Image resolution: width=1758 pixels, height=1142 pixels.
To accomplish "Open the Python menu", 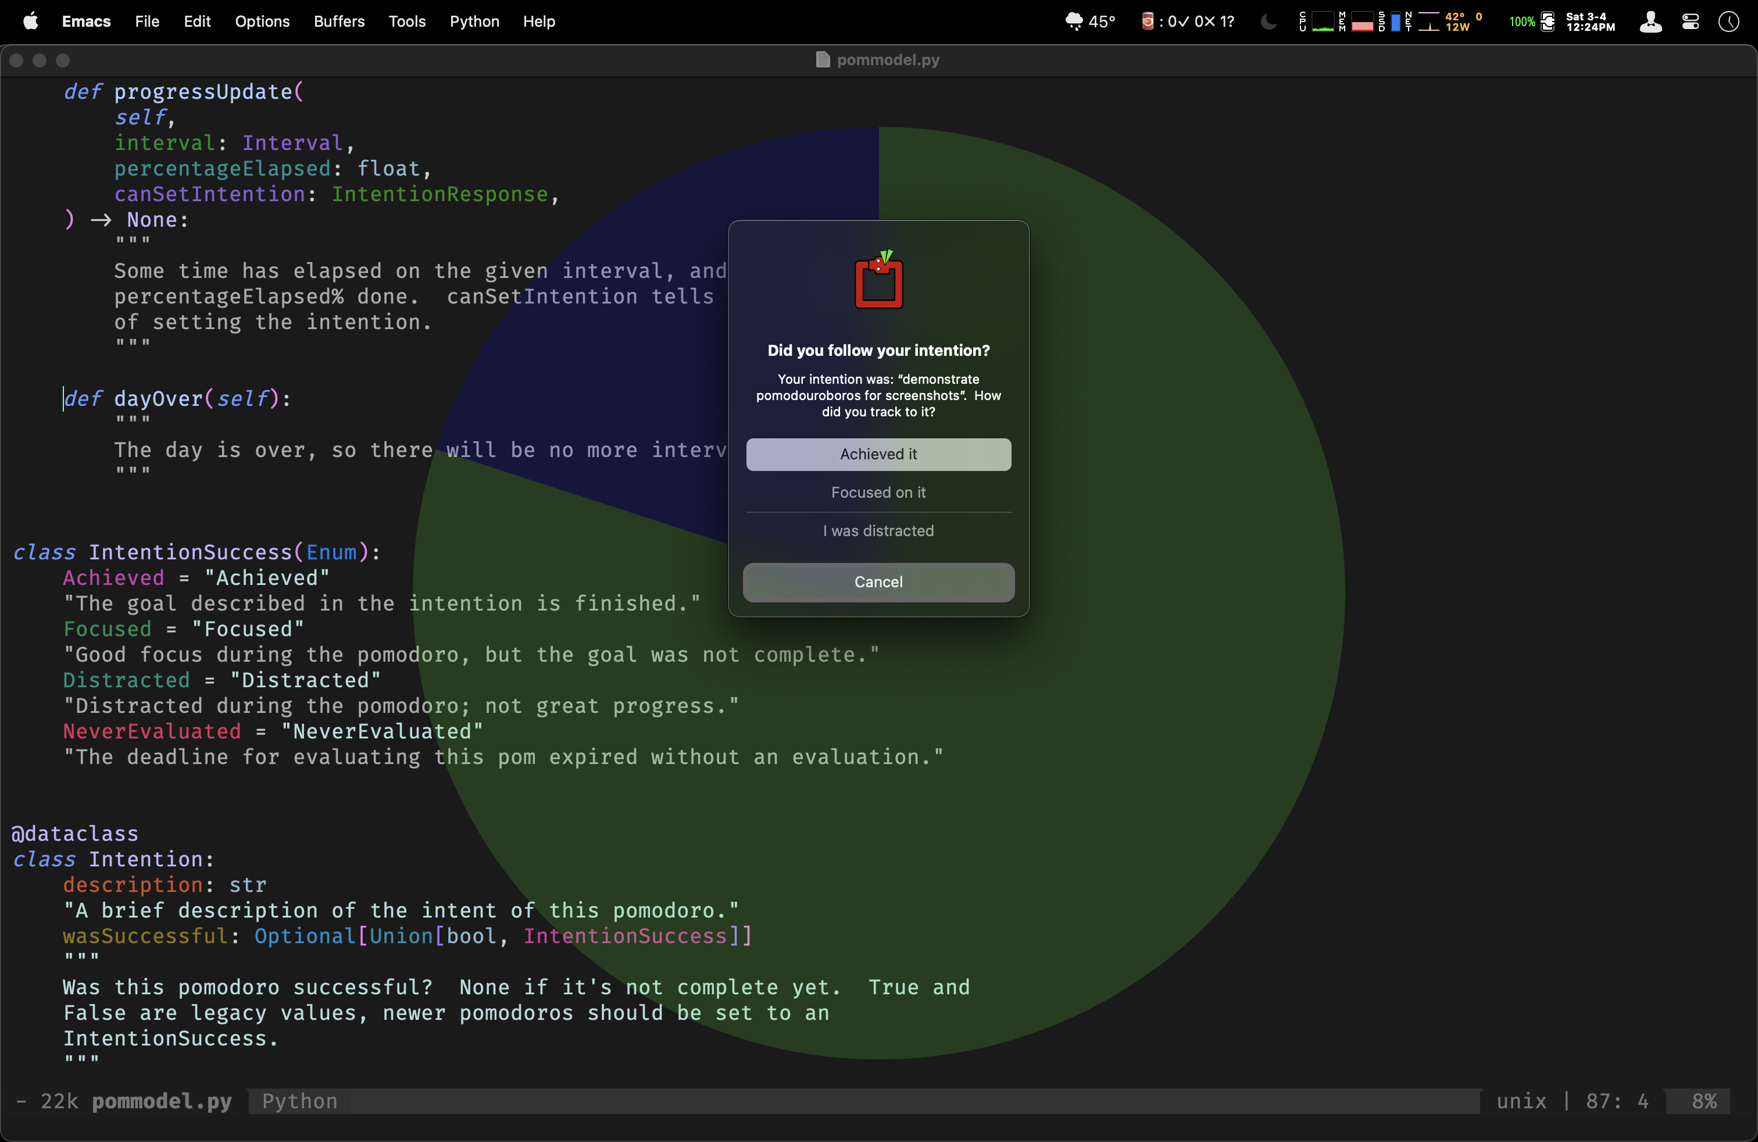I will point(474,22).
